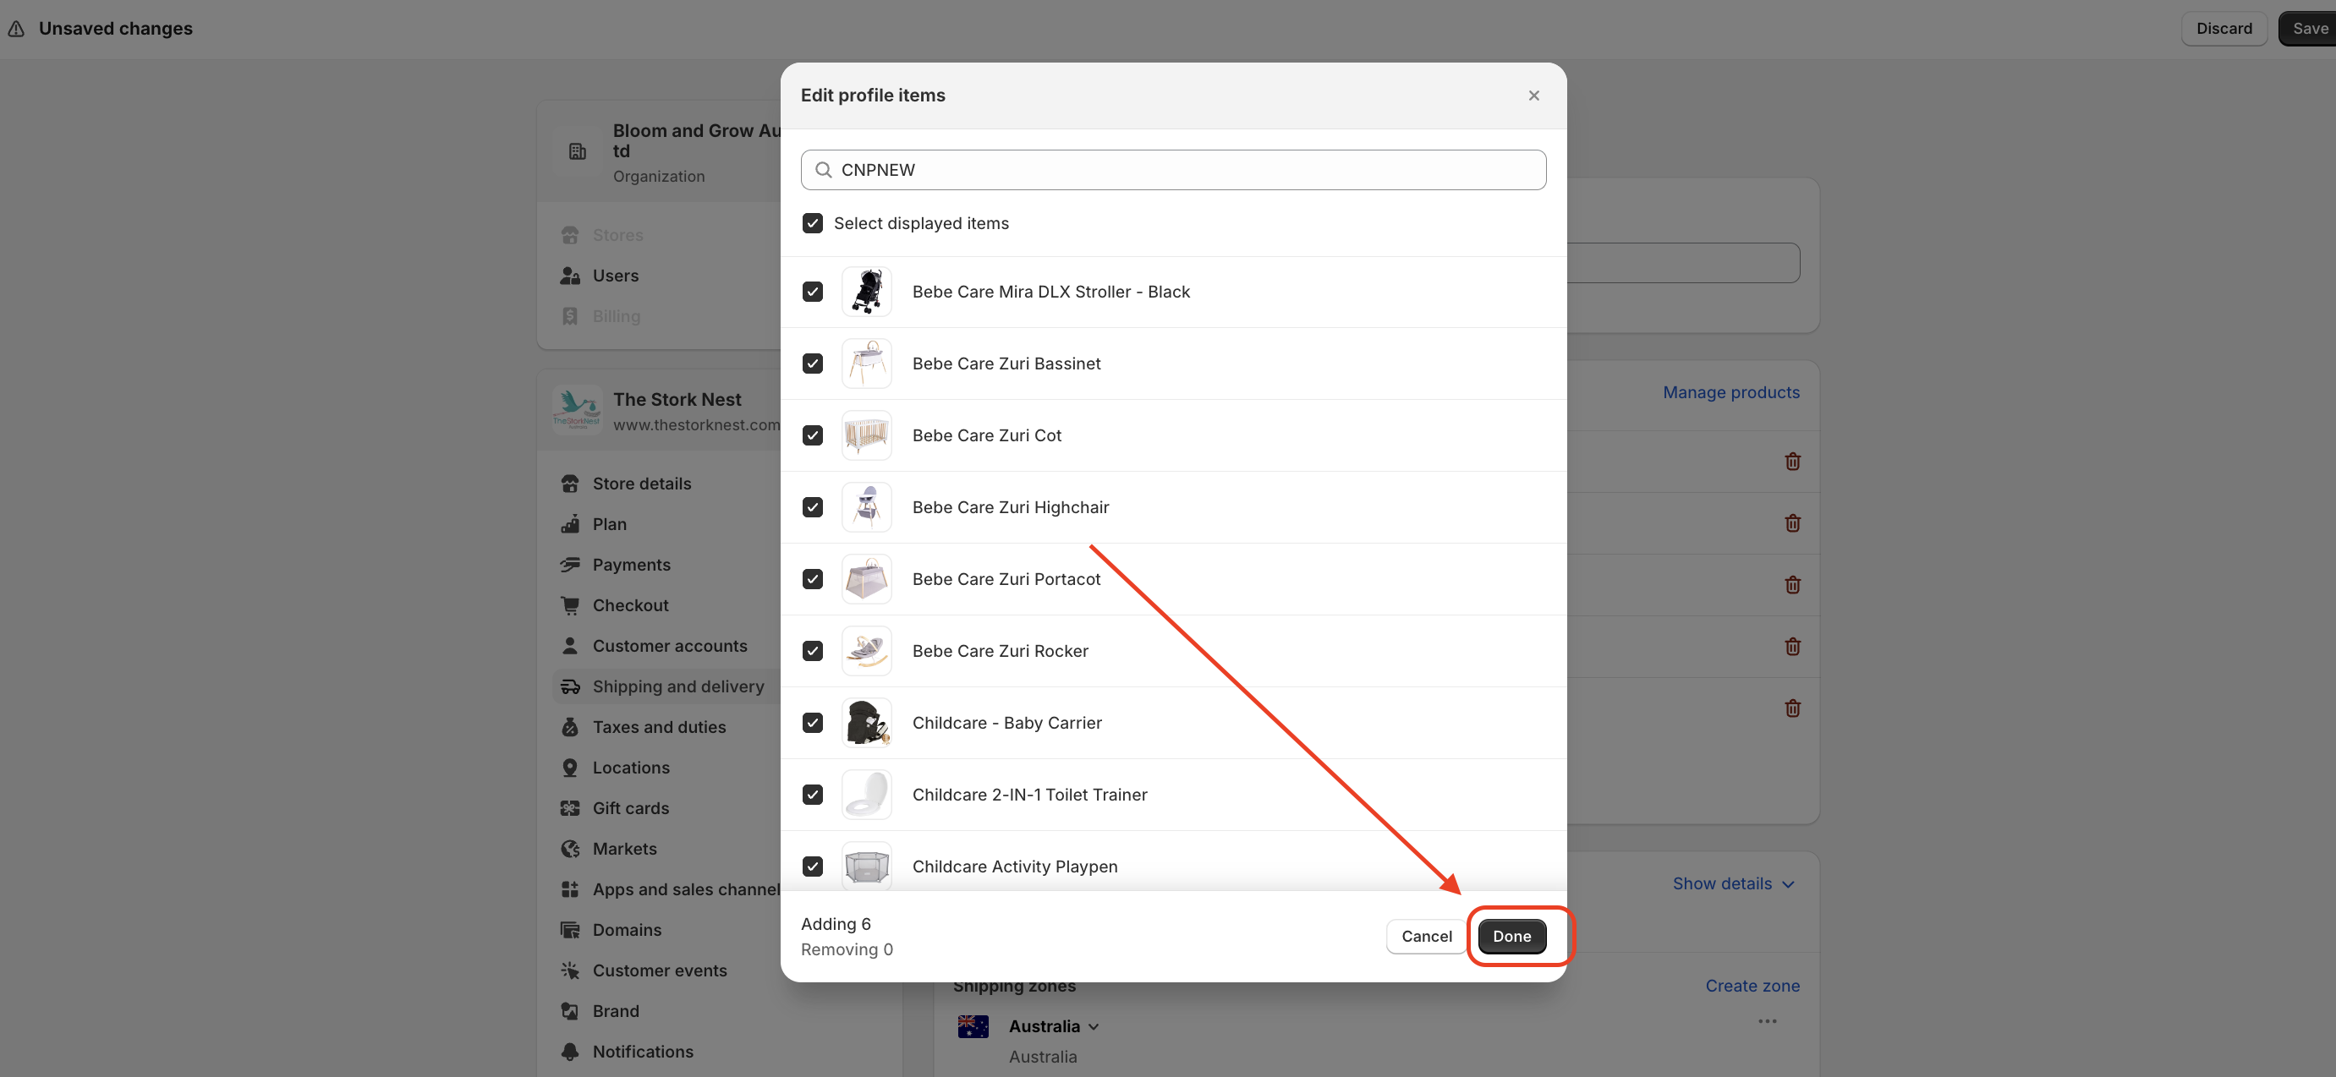This screenshot has width=2336, height=1077.
Task: Uncheck Bebe Care Zuri Cot
Action: point(813,435)
